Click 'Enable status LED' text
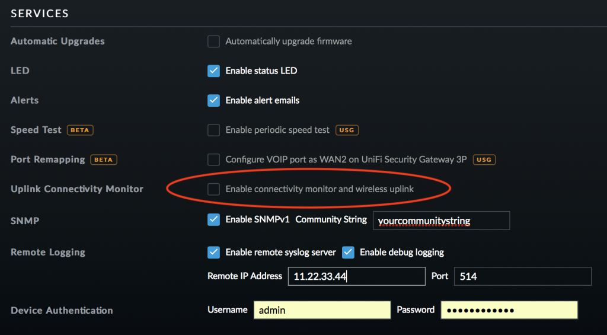The height and width of the screenshot is (335, 607). pyautogui.click(x=261, y=71)
